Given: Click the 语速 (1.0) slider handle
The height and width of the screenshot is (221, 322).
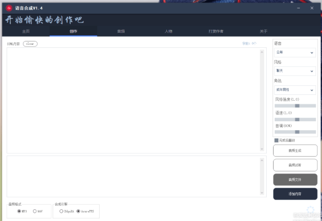Looking at the screenshot, I should click(297, 119).
